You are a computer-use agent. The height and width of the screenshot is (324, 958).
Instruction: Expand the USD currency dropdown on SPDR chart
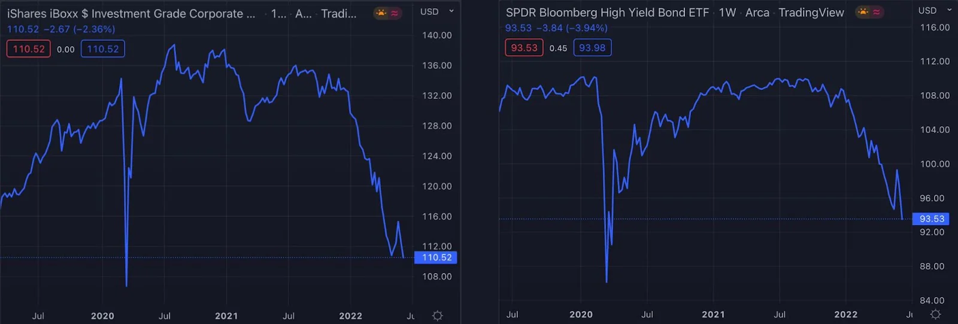coord(935,10)
